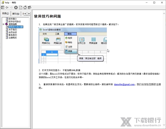The width and height of the screenshot is (166, 129).
Task: Click the damofen@gmail.com email link
Action: point(124,84)
